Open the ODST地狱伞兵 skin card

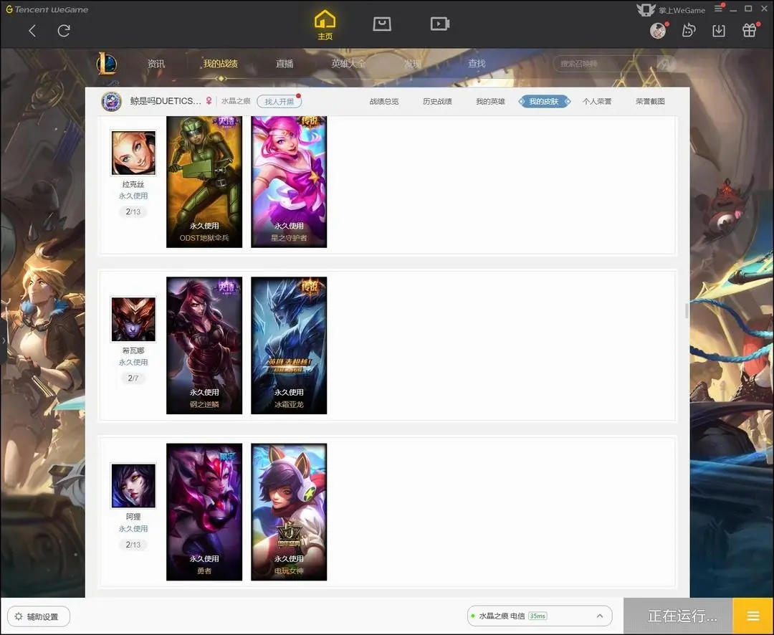(x=204, y=182)
